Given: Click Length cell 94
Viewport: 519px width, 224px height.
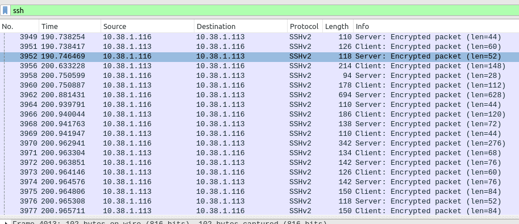Looking at the screenshot, I should pyautogui.click(x=347, y=76).
